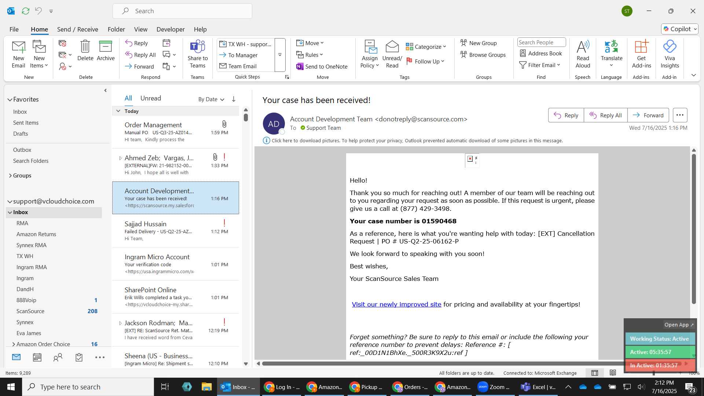Open the Filter Email dropdown
Viewport: 704px width, 396px height.
540,65
